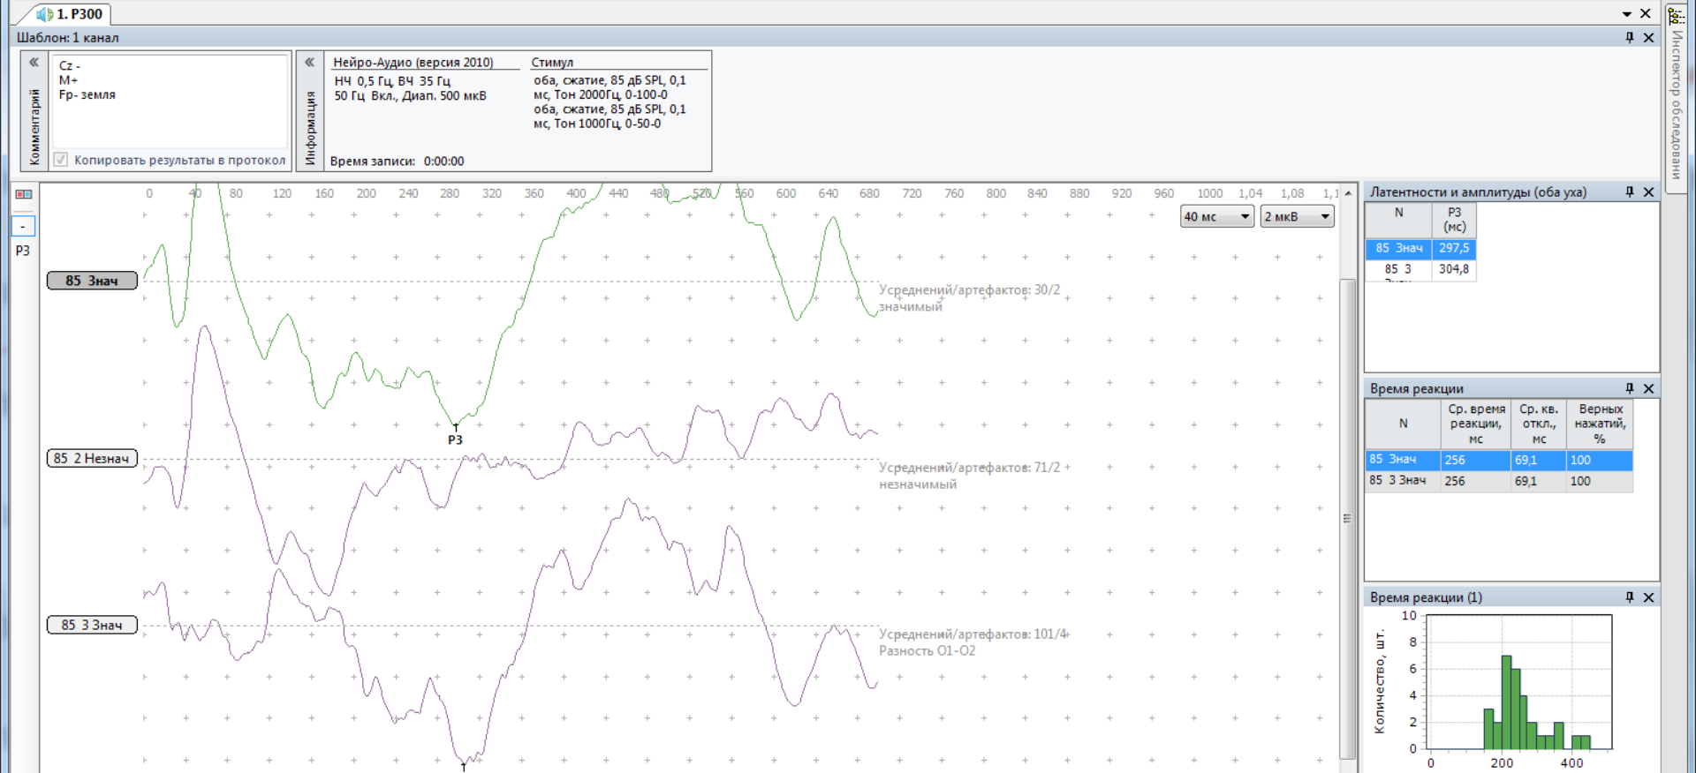1696x773 pixels.
Task: Pin the Латентности и амплитуды panel
Action: (x=1630, y=191)
